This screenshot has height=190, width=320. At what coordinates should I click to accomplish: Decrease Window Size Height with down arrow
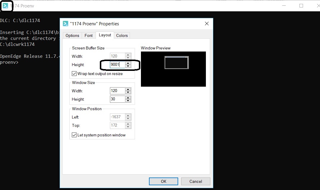pos(128,101)
